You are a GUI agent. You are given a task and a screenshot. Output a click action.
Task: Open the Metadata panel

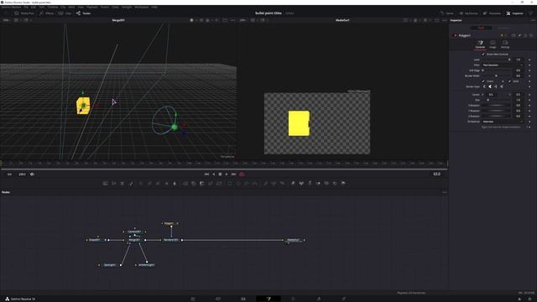coord(492,13)
